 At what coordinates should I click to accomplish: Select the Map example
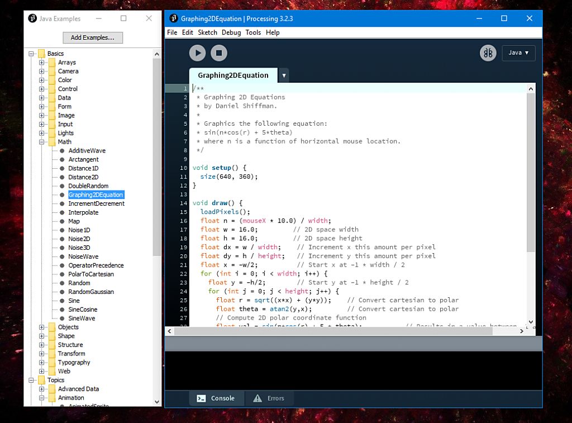click(x=74, y=221)
